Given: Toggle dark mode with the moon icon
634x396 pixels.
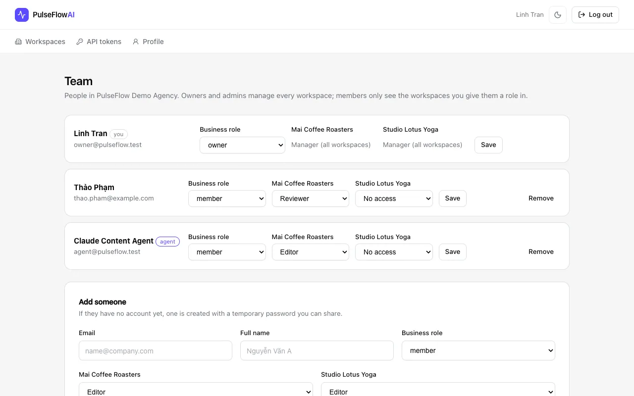Looking at the screenshot, I should point(558,15).
